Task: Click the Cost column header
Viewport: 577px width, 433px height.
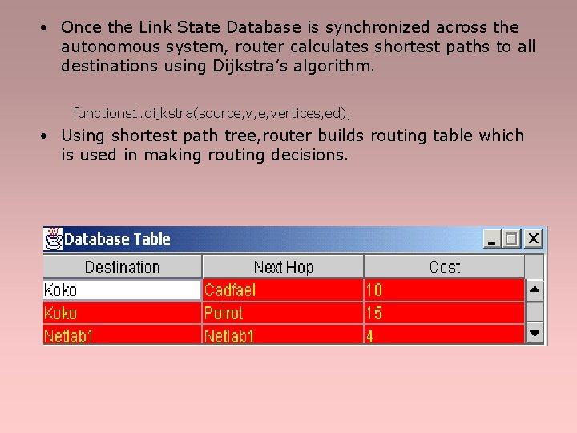Action: click(444, 267)
